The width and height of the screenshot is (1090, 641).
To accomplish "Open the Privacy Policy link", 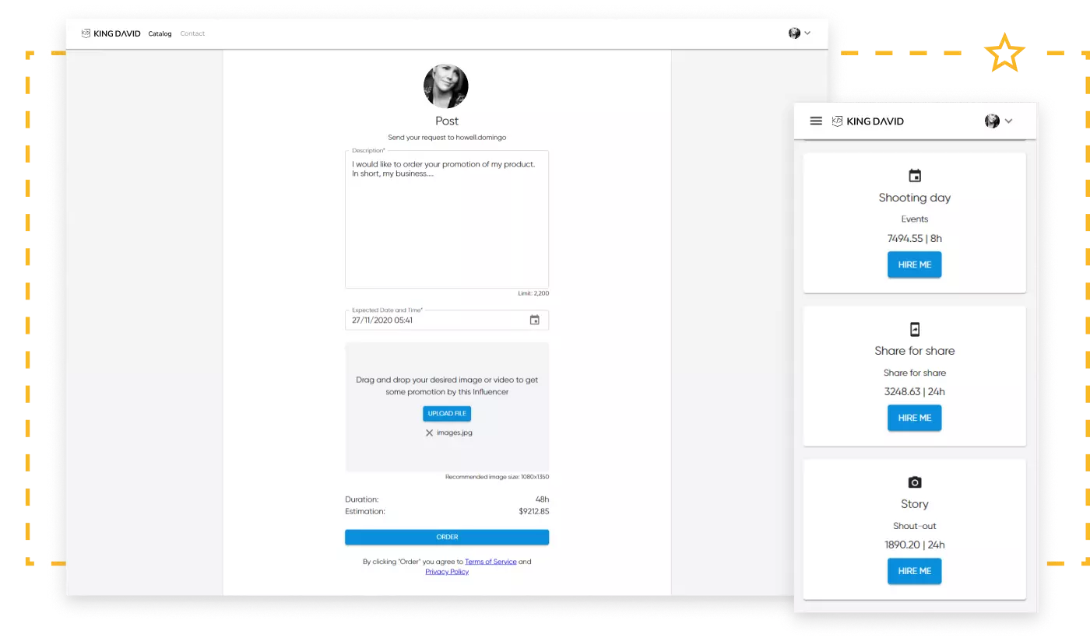I will coord(447,572).
